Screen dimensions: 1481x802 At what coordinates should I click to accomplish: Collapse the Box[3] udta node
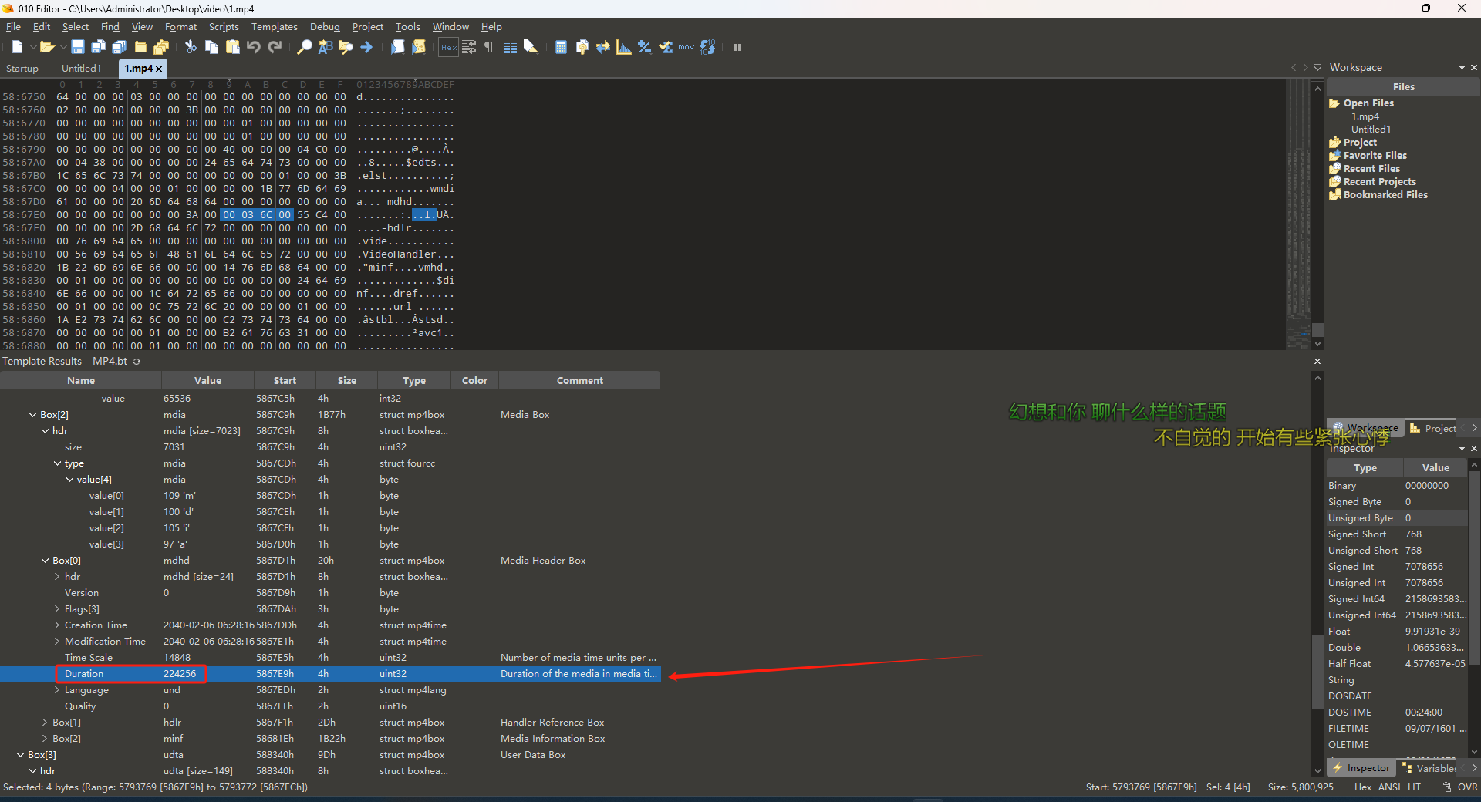tap(20, 755)
